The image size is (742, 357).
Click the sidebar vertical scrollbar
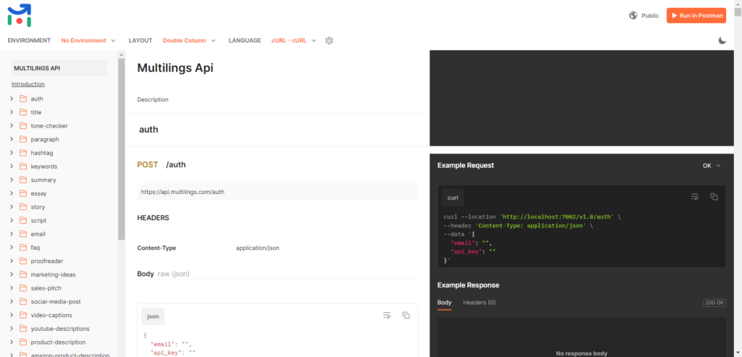(122, 149)
